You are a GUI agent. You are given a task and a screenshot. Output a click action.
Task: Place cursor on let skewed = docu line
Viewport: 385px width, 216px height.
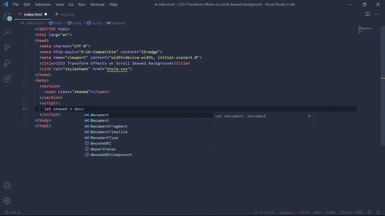coord(64,109)
